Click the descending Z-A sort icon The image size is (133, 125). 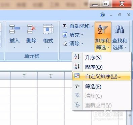click(77, 66)
